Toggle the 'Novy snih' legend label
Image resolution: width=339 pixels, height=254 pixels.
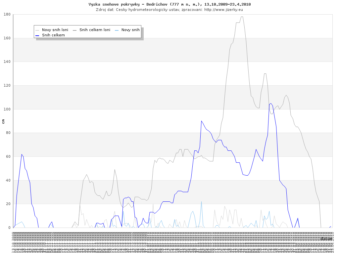pyautogui.click(x=130, y=30)
